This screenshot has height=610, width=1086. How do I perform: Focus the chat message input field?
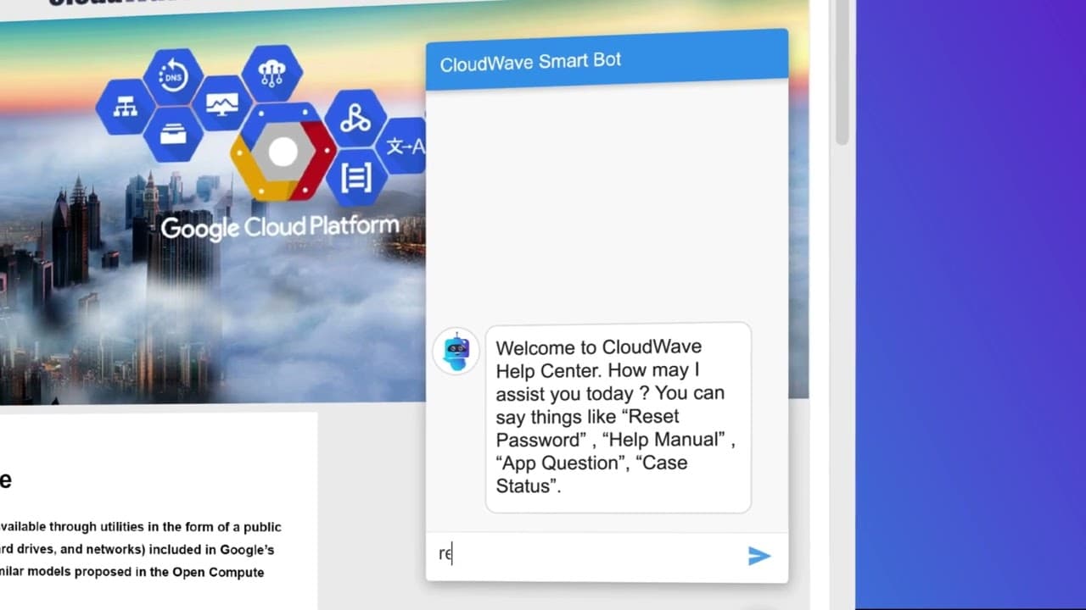pos(587,555)
